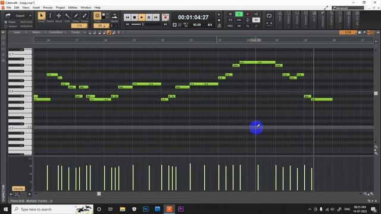Viewport: 381px width, 214px height.
Task: Open the piano roll Tracks menu
Action: tap(77, 32)
